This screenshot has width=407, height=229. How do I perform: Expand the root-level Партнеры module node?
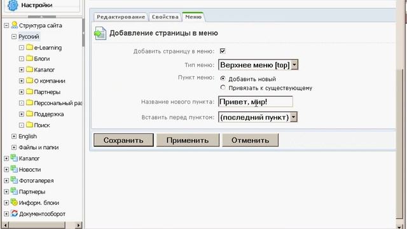pyautogui.click(x=6, y=192)
